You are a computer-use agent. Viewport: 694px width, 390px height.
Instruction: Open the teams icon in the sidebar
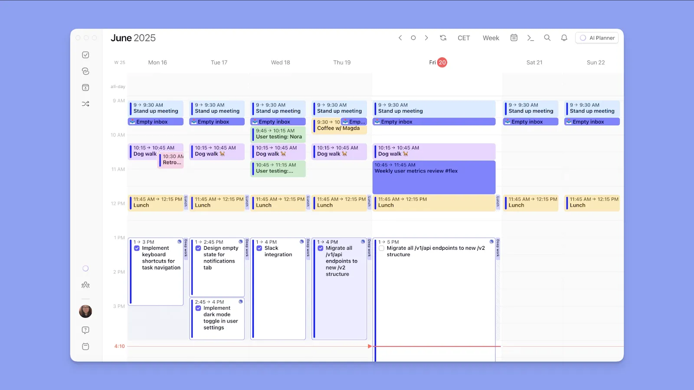pos(85,285)
